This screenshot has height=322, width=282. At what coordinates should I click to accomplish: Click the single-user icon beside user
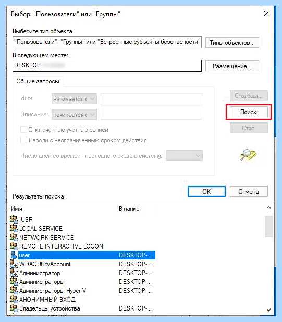pos(14,255)
